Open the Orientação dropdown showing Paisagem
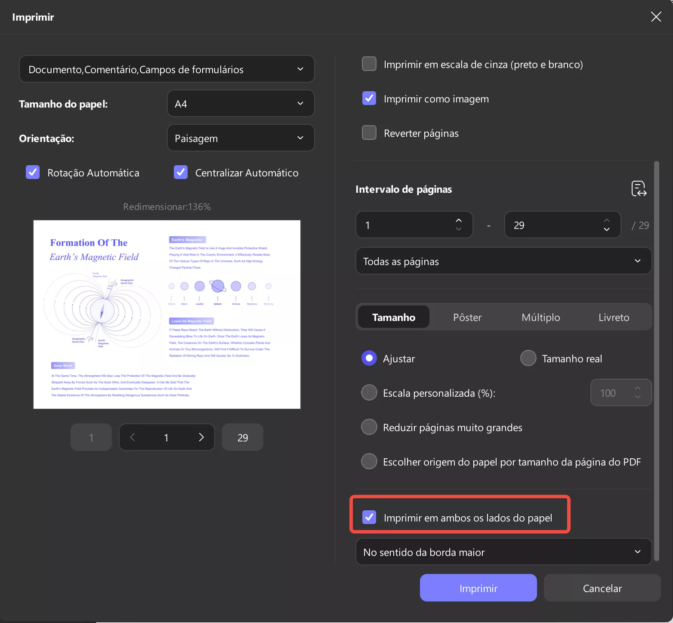The width and height of the screenshot is (673, 623). pyautogui.click(x=240, y=138)
